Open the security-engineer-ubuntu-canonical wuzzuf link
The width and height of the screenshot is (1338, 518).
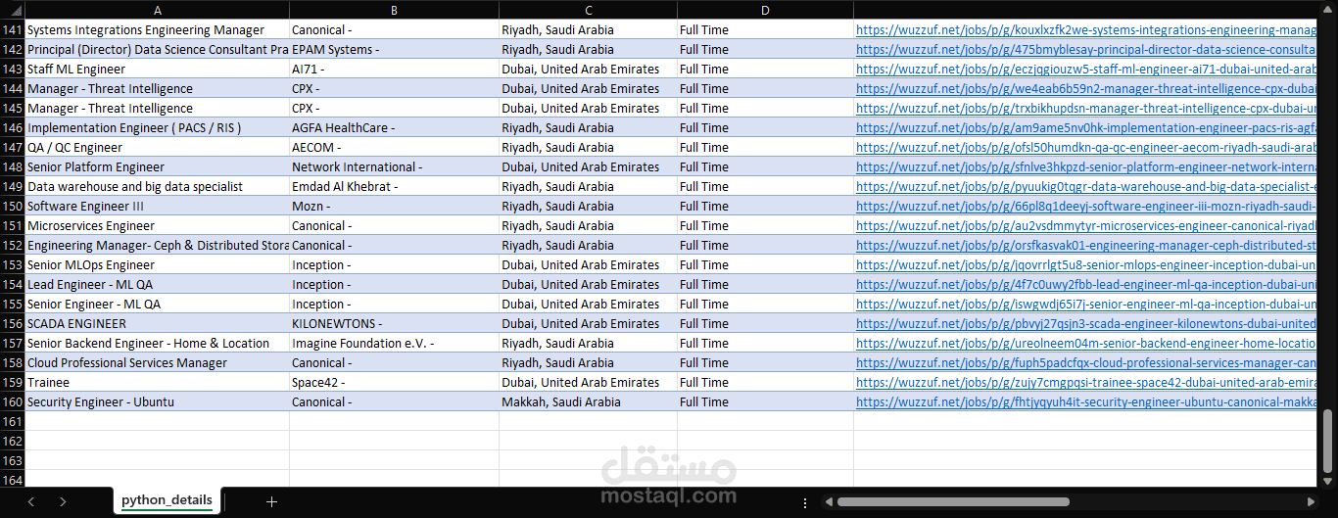coord(1086,401)
